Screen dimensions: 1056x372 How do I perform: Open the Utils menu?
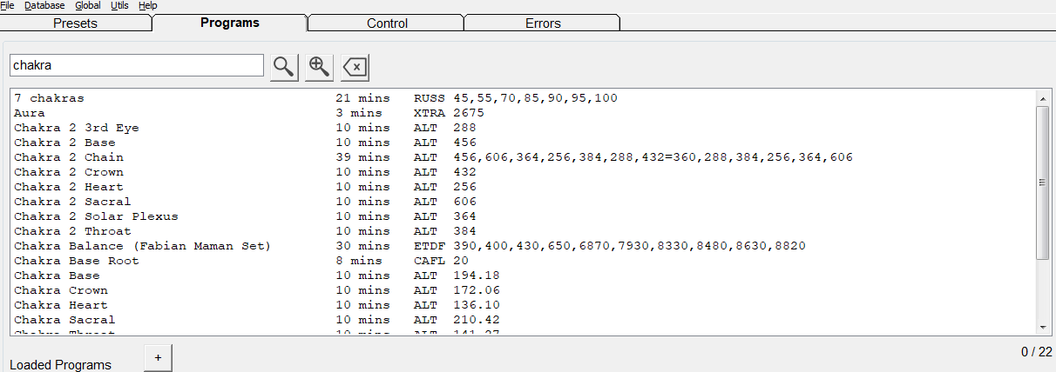pyautogui.click(x=120, y=5)
